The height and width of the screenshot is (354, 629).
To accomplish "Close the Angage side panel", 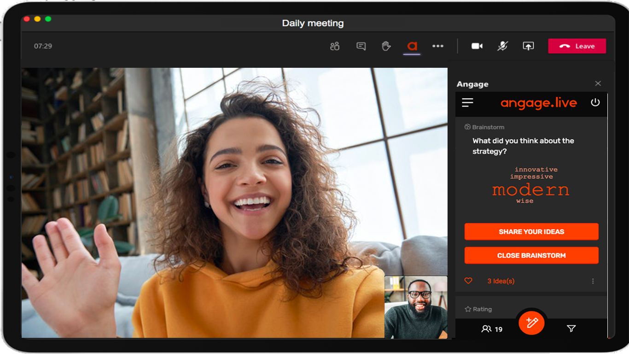I will tap(598, 83).
